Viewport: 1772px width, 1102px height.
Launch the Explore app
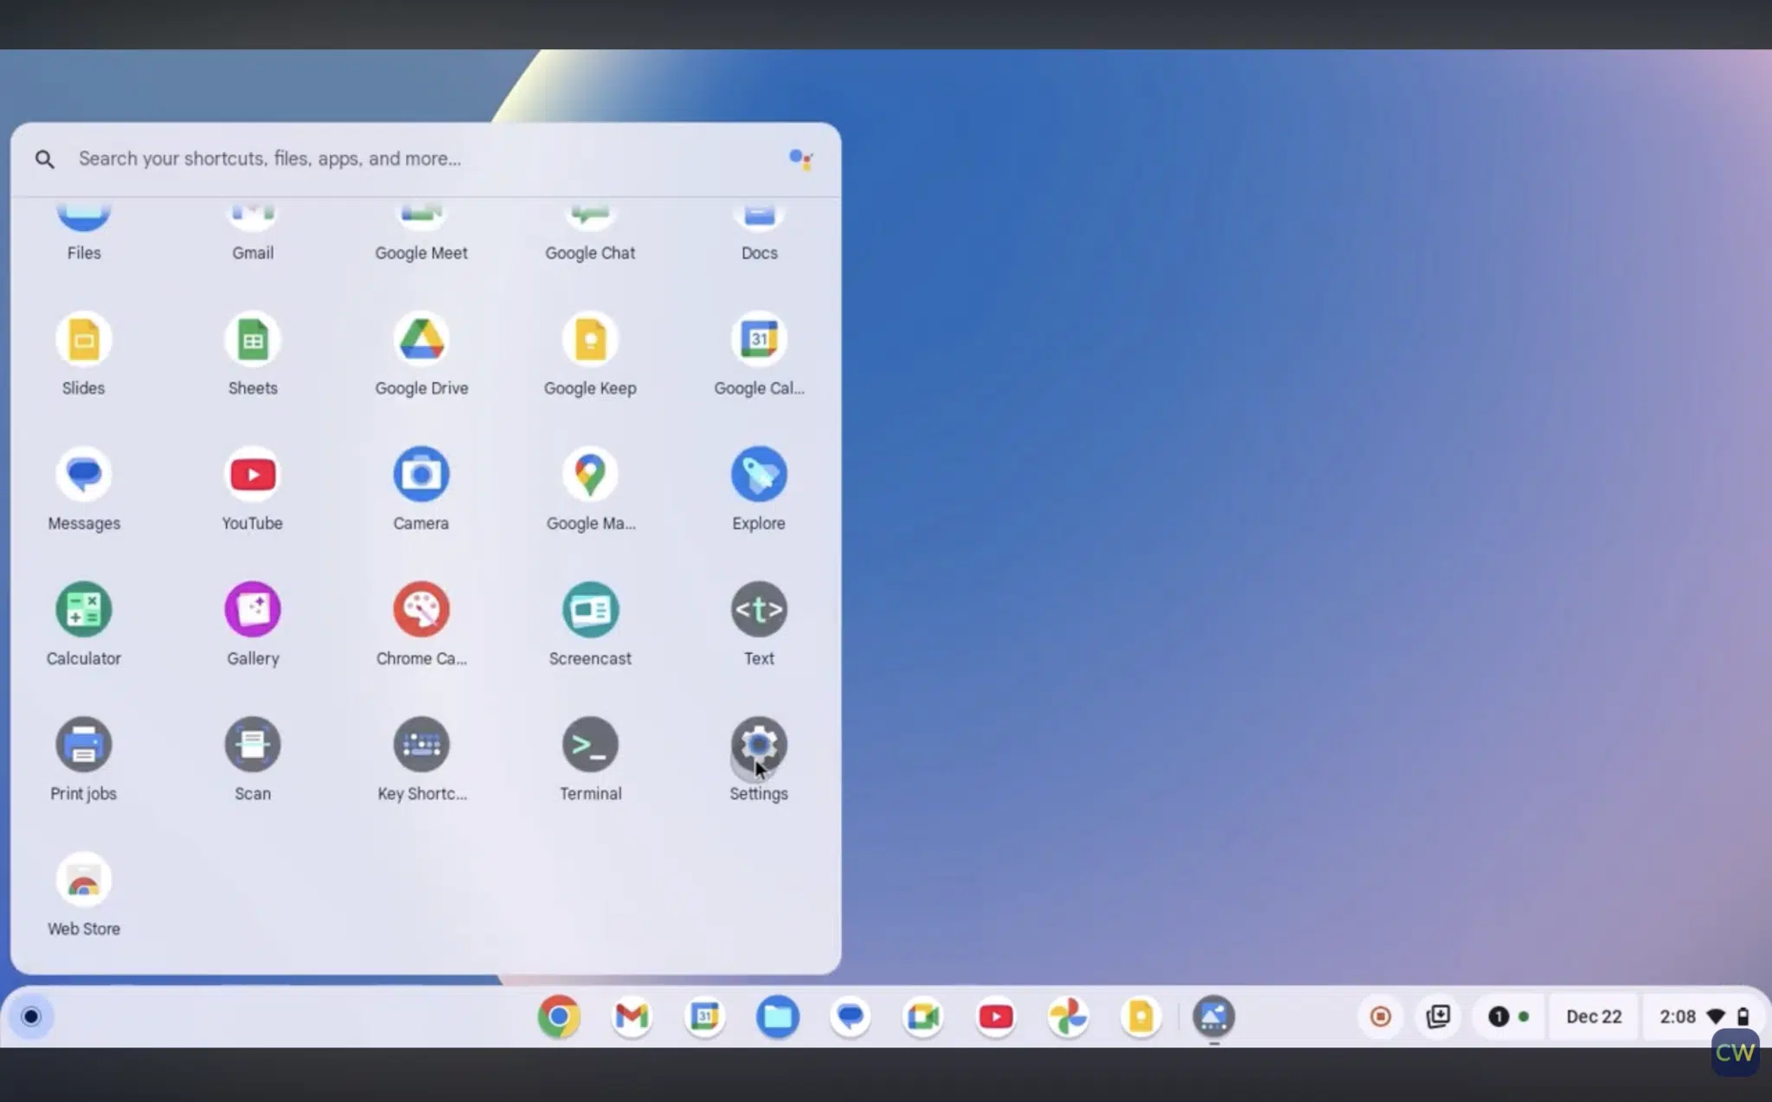[759, 489]
